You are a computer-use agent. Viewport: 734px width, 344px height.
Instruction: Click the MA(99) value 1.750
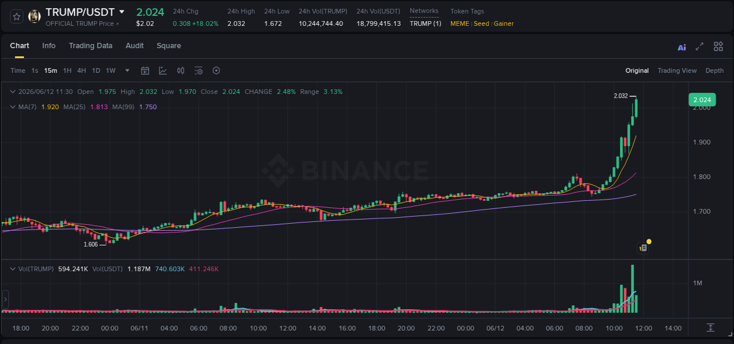click(x=148, y=107)
